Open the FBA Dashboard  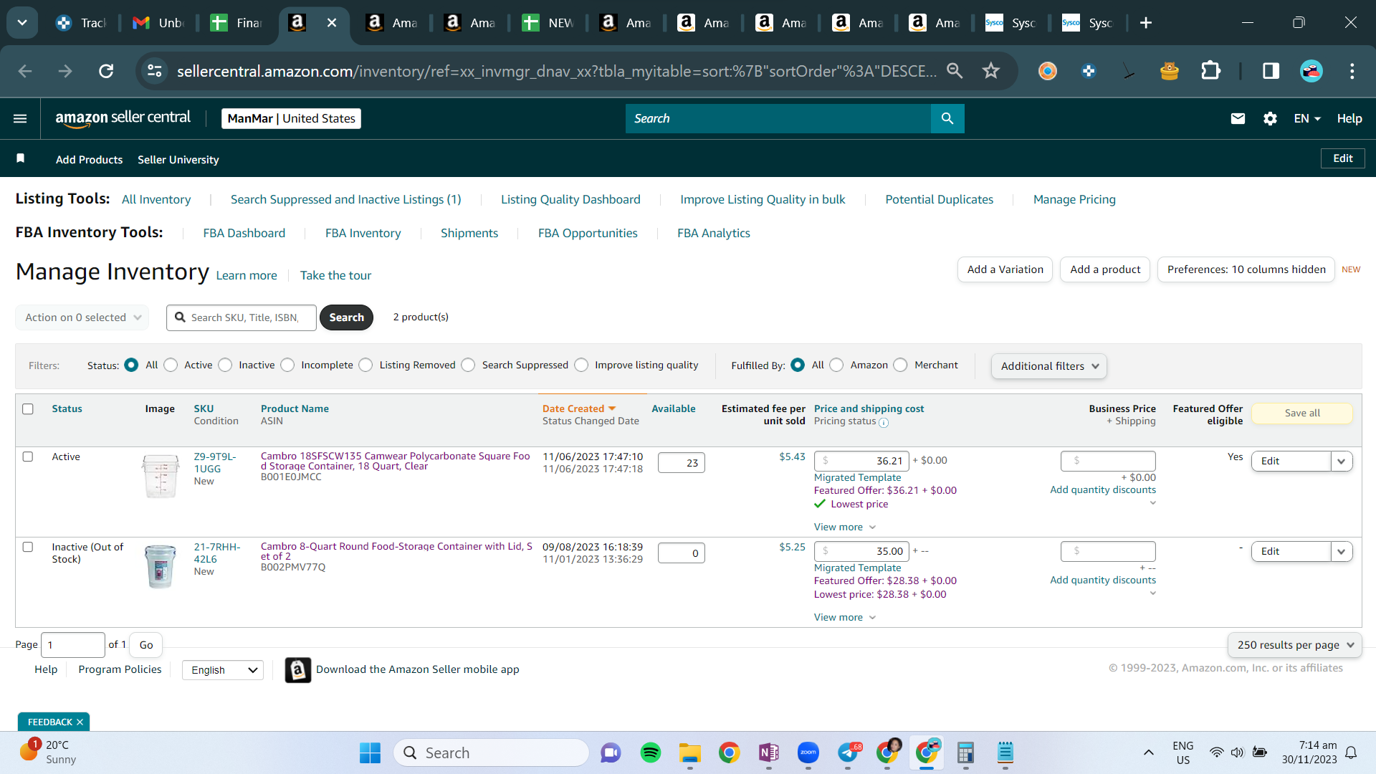pos(244,234)
